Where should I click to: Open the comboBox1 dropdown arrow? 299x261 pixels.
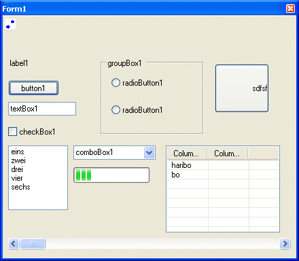(149, 153)
